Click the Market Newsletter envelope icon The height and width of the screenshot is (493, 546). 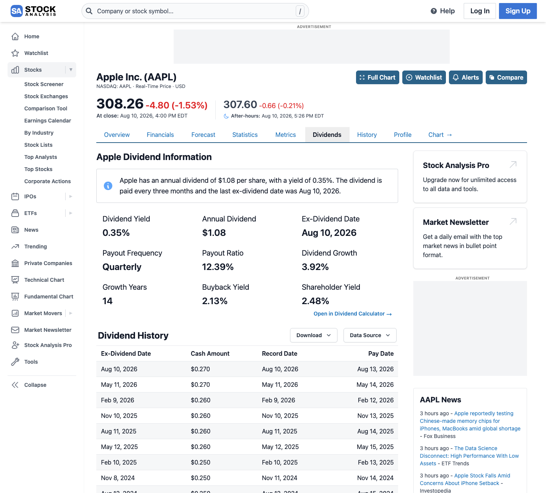tap(15, 330)
